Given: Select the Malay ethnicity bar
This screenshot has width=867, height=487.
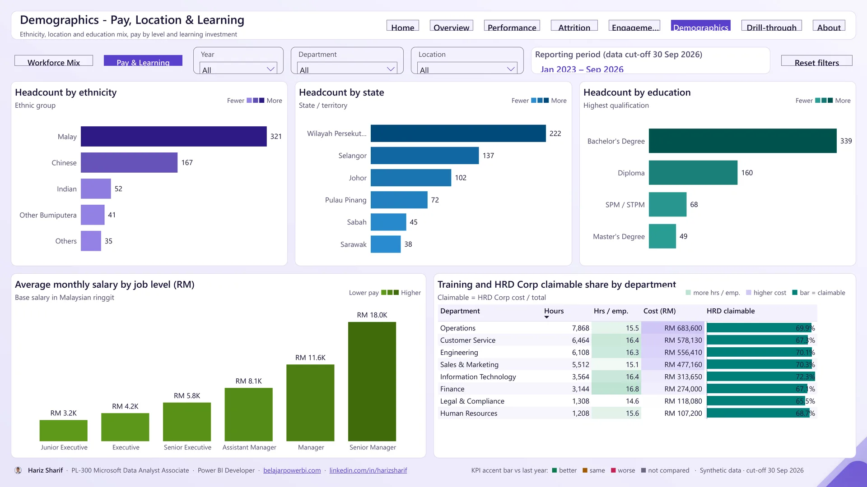Looking at the screenshot, I should tap(173, 137).
